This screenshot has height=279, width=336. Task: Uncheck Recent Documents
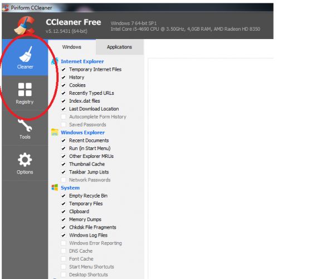64,141
